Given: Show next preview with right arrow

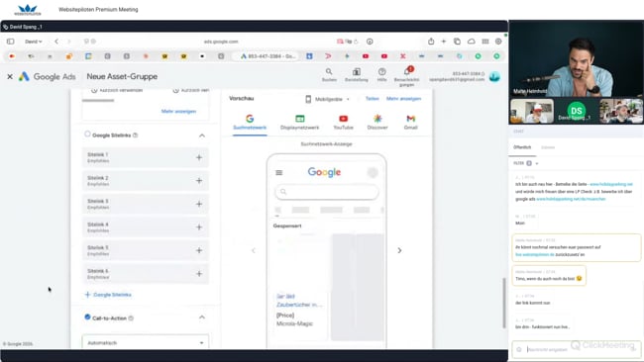Looking at the screenshot, I should [x=399, y=250].
